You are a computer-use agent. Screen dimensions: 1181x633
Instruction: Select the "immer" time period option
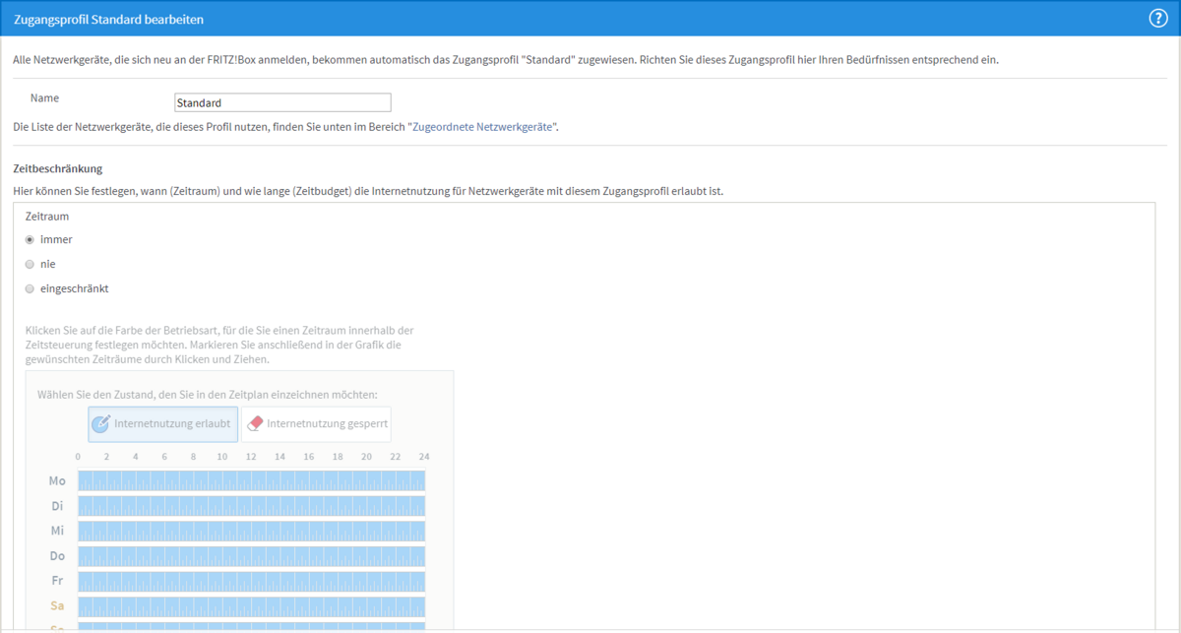30,239
